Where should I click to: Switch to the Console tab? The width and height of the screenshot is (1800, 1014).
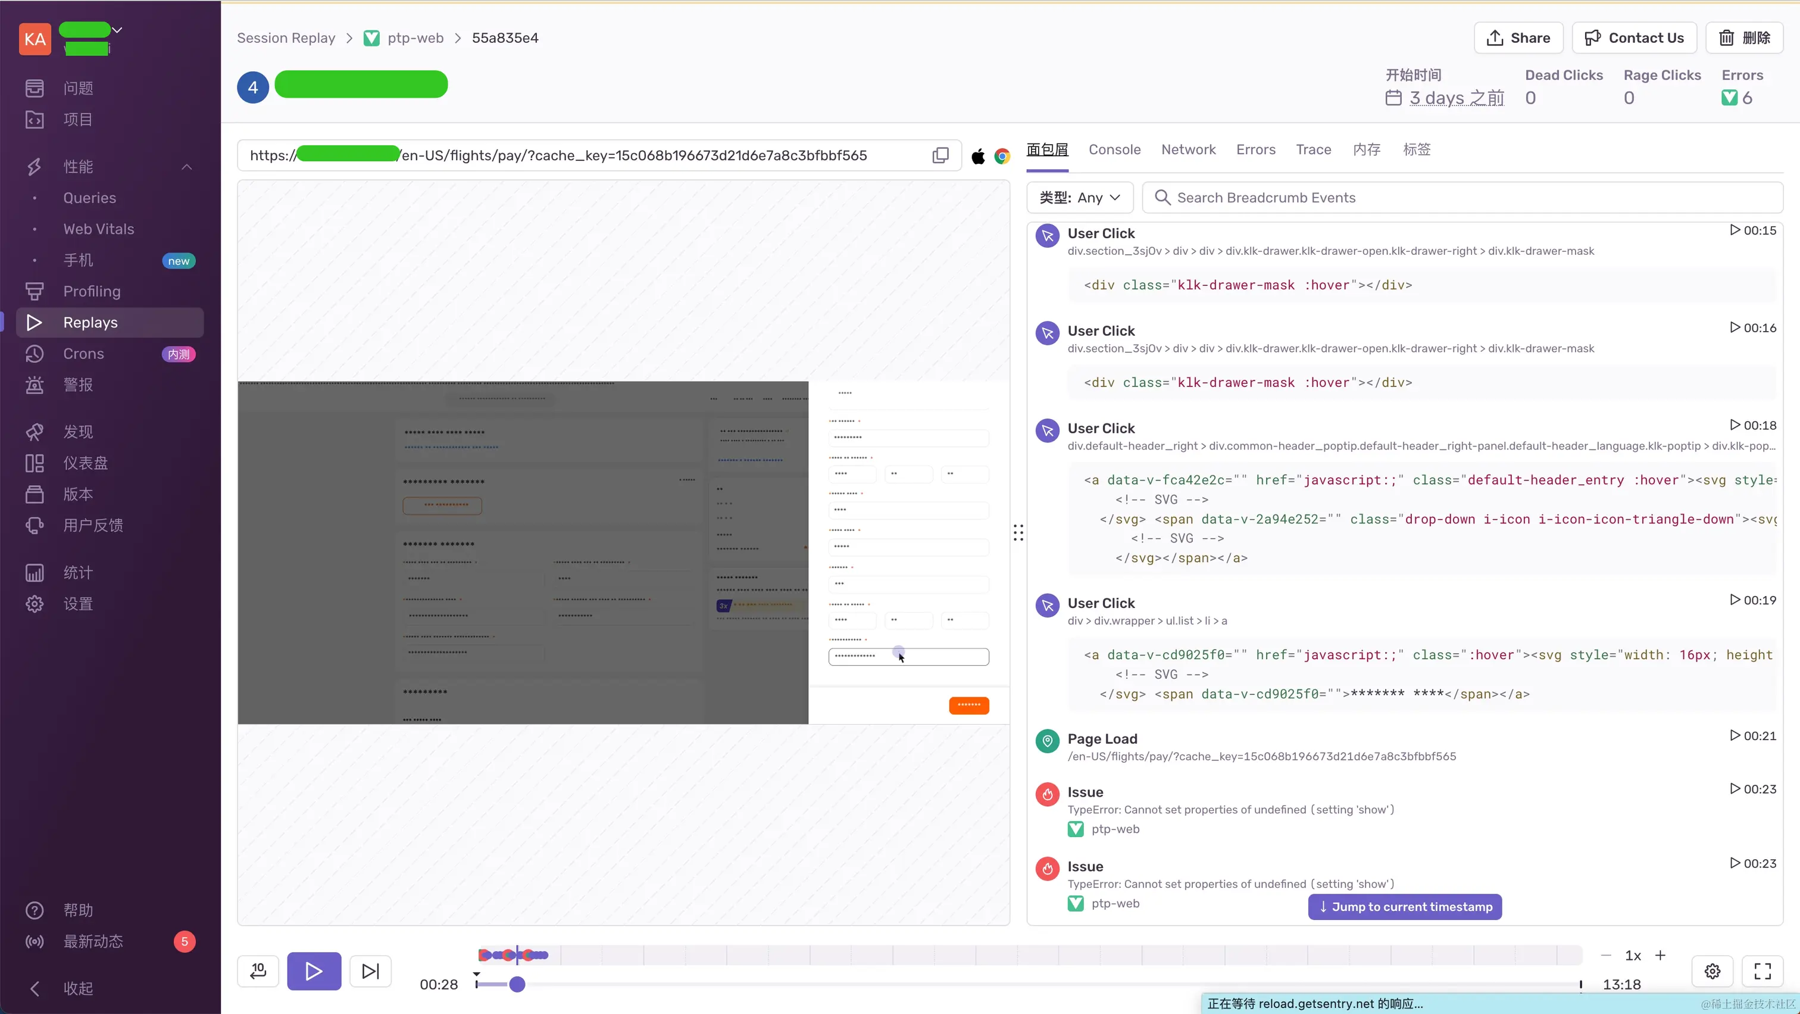[1114, 149]
